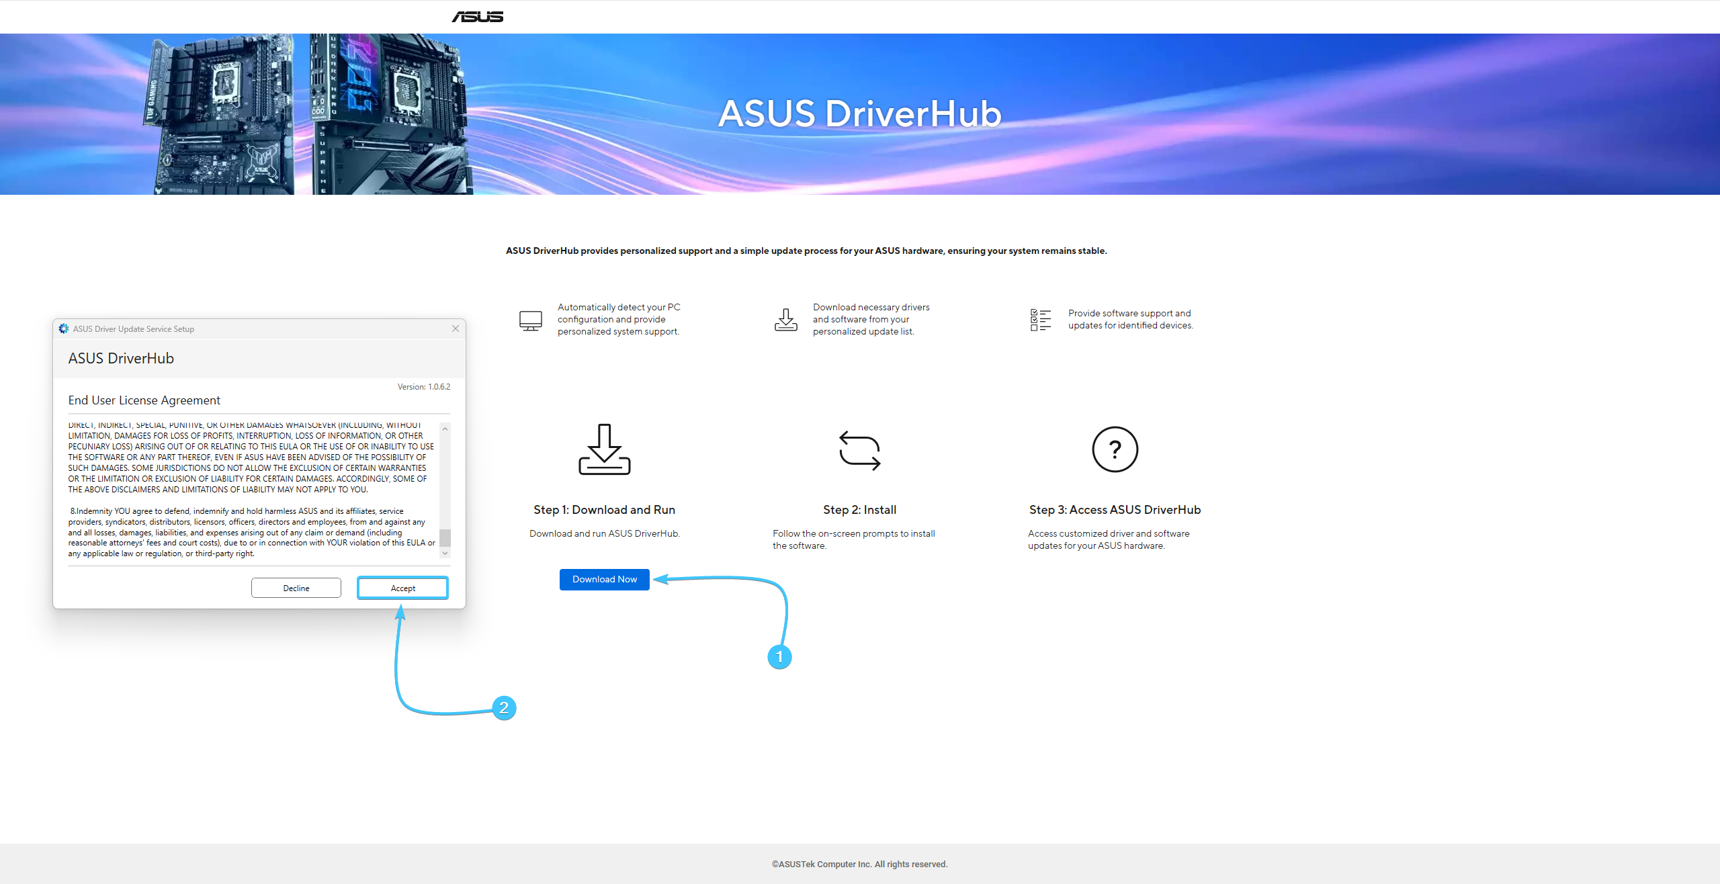This screenshot has height=884, width=1720.
Task: Click the ASUS logo at top
Action: click(477, 17)
